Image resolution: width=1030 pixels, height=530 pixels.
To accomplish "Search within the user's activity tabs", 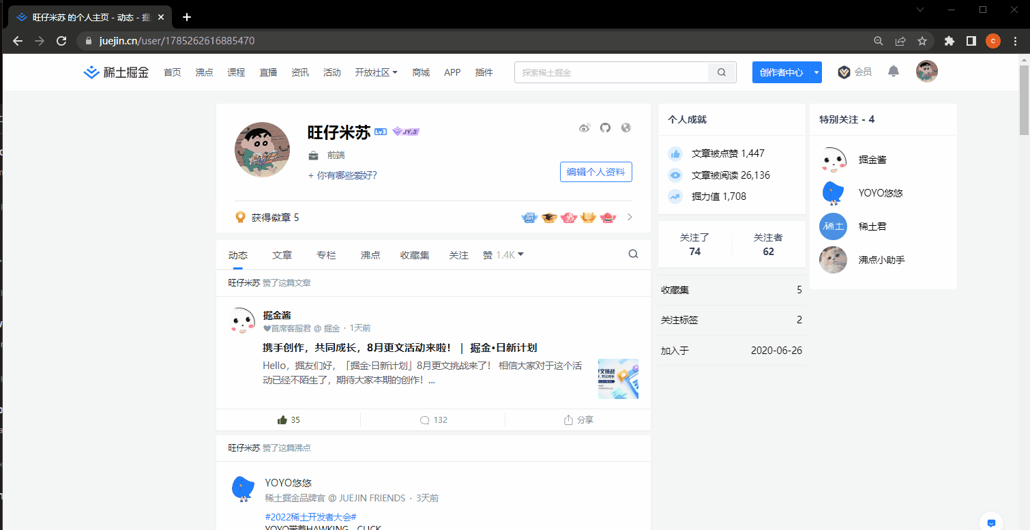I will click(x=633, y=254).
